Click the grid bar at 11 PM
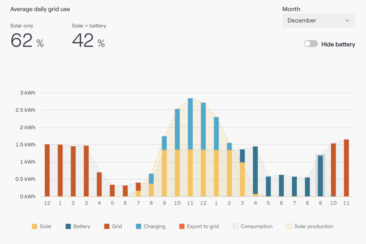366x244 pixels. point(346,168)
